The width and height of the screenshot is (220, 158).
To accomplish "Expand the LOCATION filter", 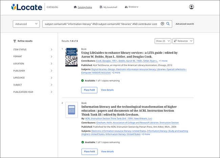I will [33, 63].
